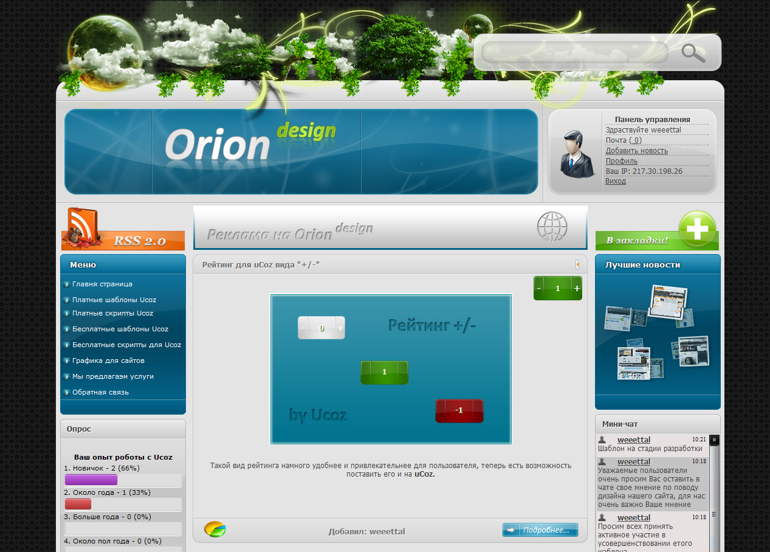Click user icon beside 'Уважаемые пользователи' message
The image size is (770, 552).
click(x=602, y=462)
